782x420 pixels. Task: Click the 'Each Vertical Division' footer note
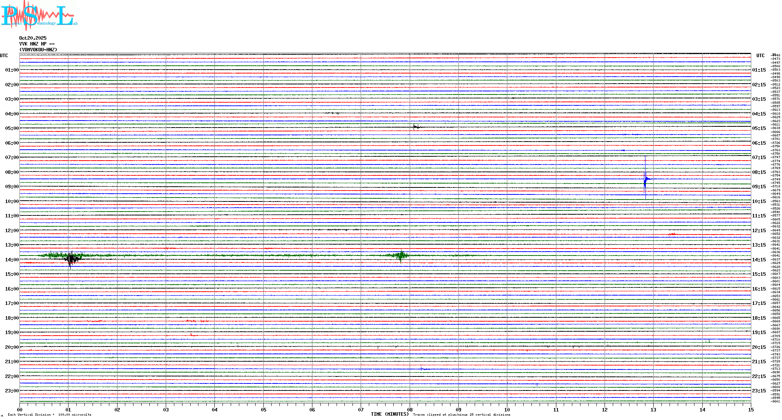click(49, 415)
